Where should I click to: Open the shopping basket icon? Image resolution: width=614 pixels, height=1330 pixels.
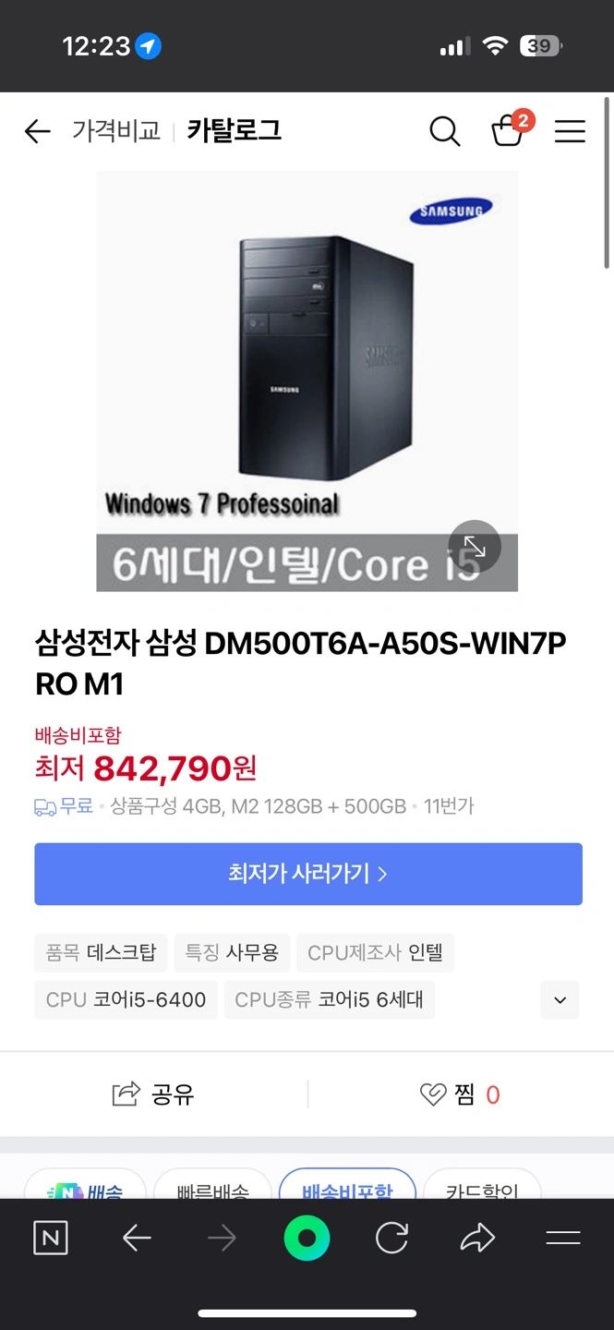pyautogui.click(x=510, y=129)
